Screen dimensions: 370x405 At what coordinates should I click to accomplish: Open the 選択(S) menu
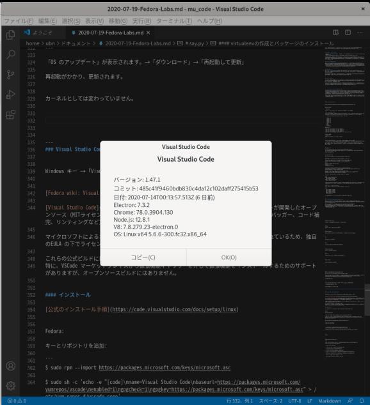71,21
